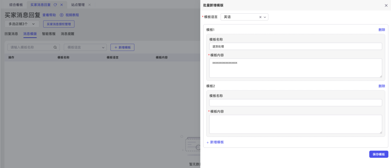Expand the 模板语言 dropdown in the dialog
Image resolution: width=391 pixels, height=168 pixels.
click(x=265, y=17)
